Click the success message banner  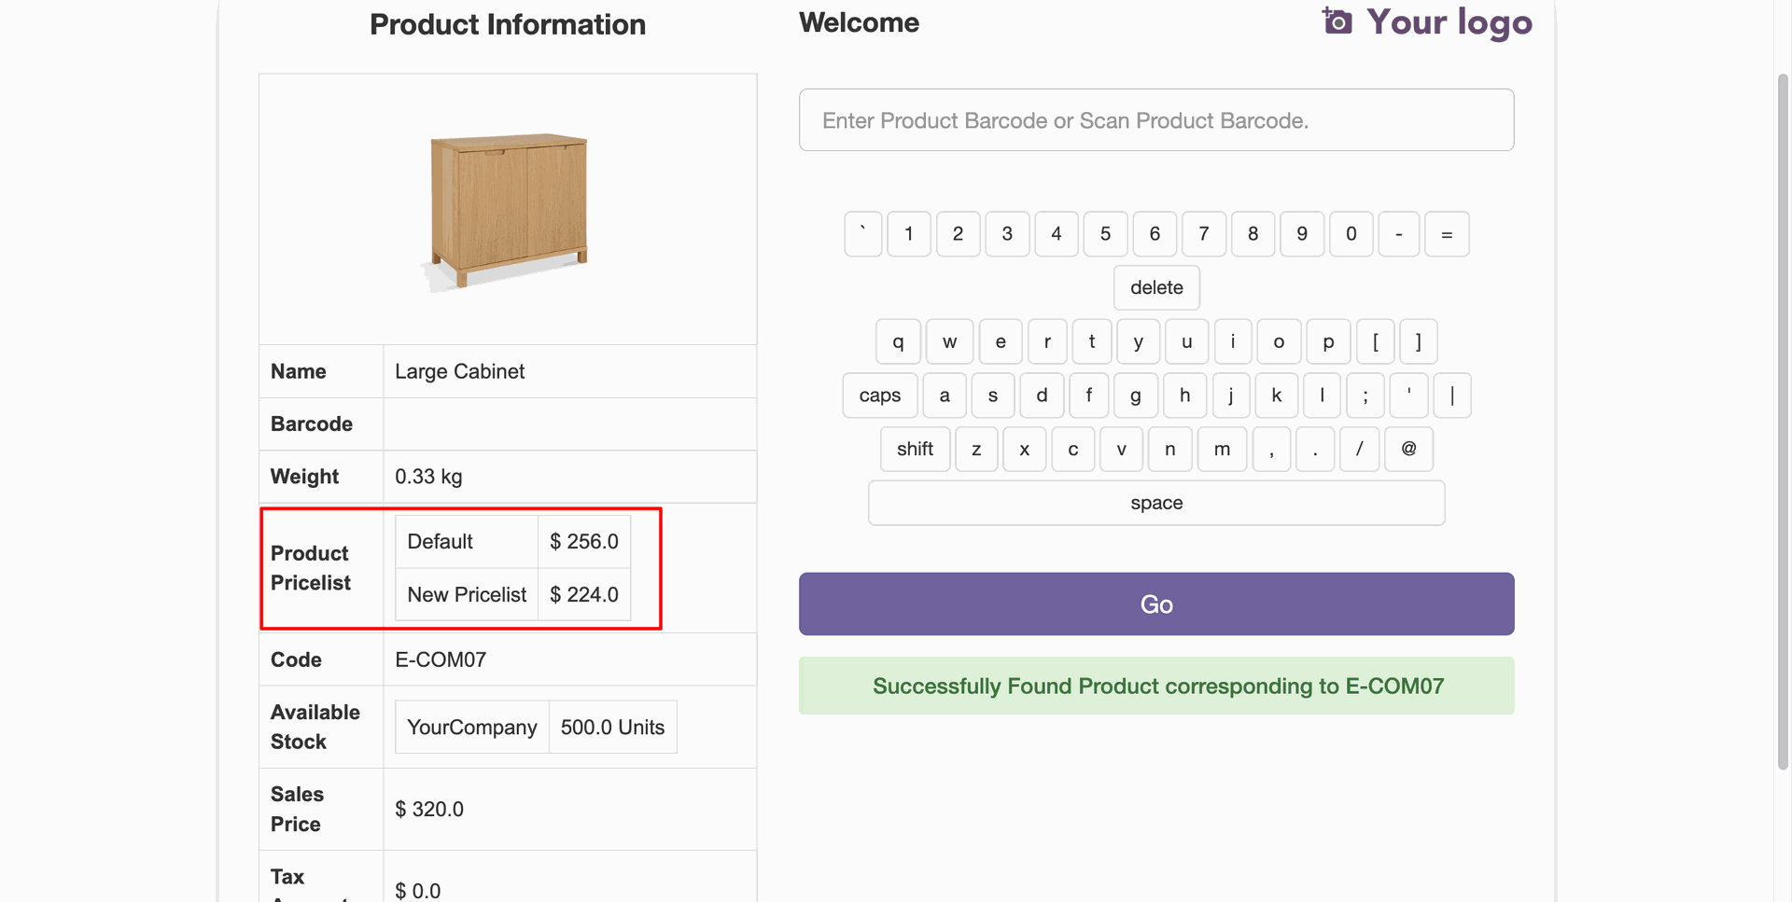pyautogui.click(x=1155, y=687)
